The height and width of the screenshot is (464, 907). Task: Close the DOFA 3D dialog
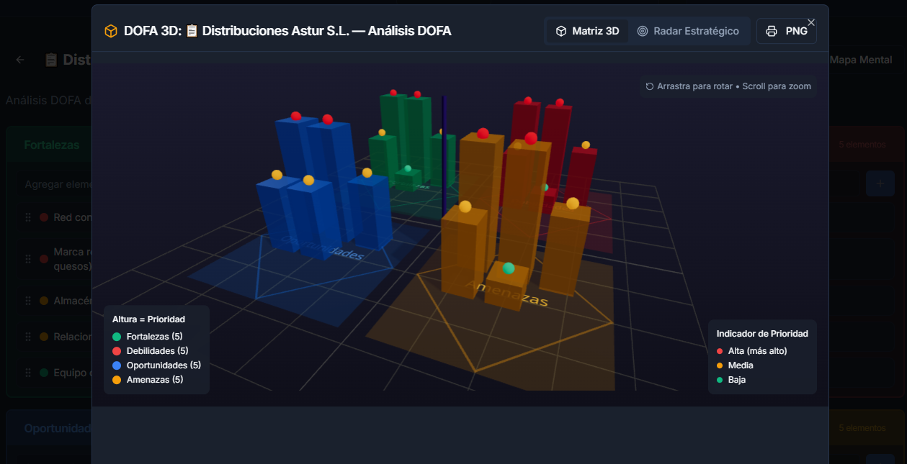click(x=811, y=22)
